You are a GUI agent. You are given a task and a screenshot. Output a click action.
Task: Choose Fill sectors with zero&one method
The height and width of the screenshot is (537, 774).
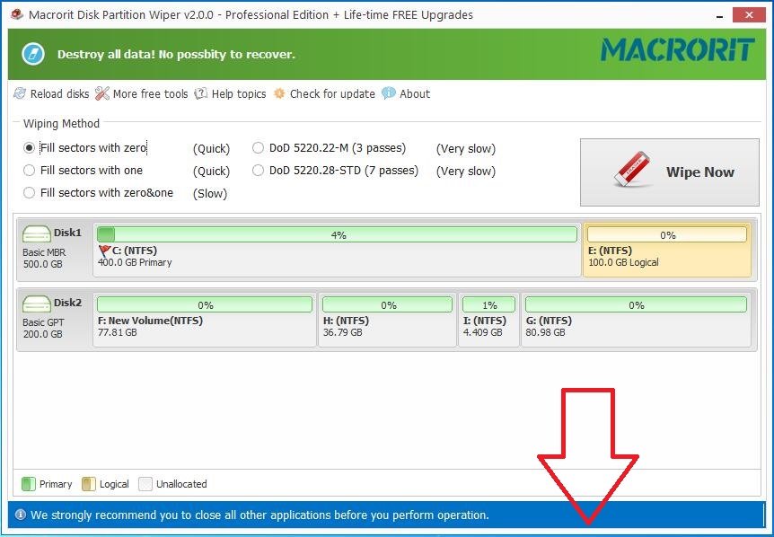point(30,193)
